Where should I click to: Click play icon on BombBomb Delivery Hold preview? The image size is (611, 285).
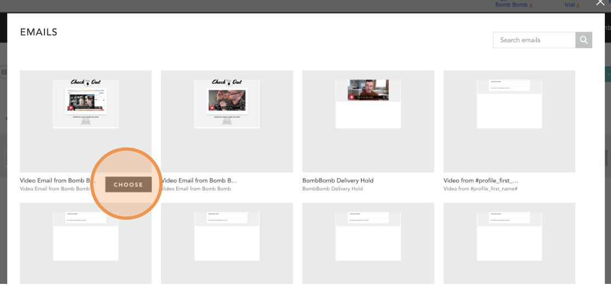coord(352,97)
